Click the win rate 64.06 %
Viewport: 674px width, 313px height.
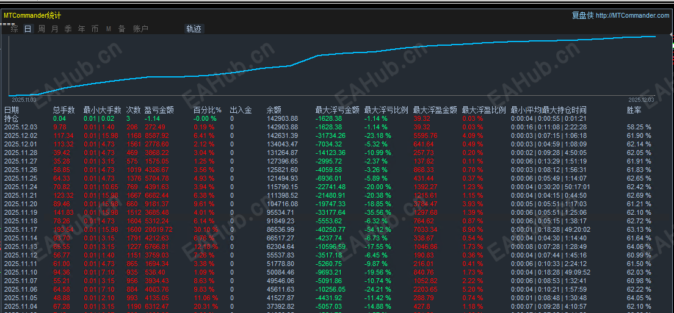[639, 246]
